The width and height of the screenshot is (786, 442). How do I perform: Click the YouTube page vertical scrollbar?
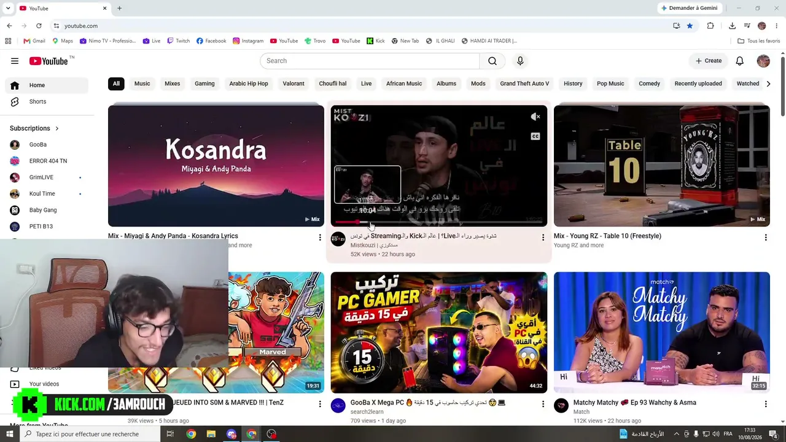tap(782, 85)
